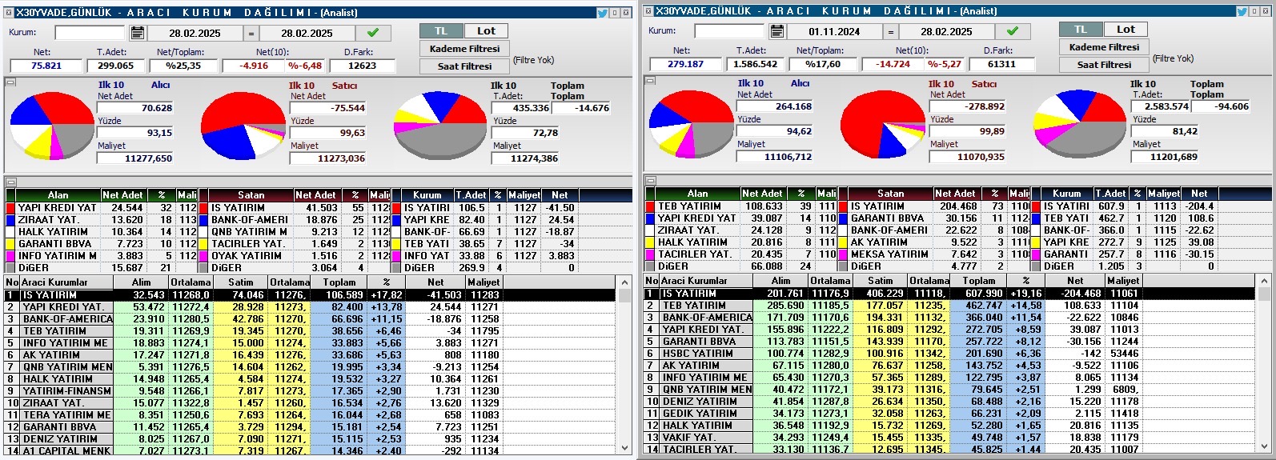Click magenta swatch beside MEKSA YATIRIM in right window

tap(844, 254)
